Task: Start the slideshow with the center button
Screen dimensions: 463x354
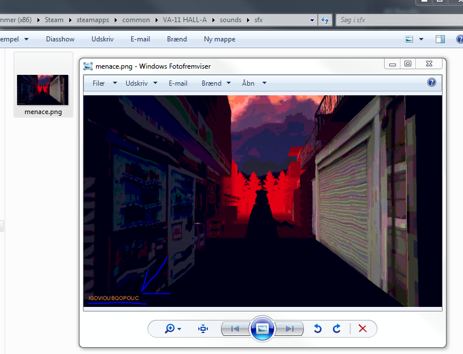Action: [262, 328]
